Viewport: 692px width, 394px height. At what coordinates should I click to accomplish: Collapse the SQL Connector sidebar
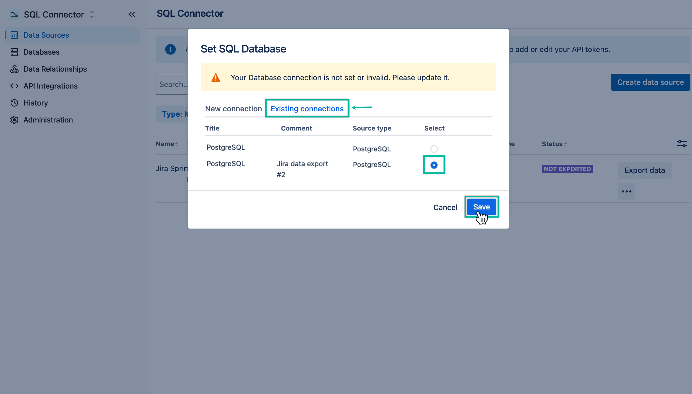pyautogui.click(x=132, y=14)
